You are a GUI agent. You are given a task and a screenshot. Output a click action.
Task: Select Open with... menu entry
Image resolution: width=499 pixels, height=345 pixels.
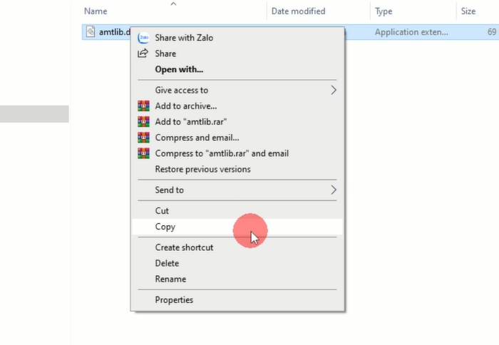point(179,69)
